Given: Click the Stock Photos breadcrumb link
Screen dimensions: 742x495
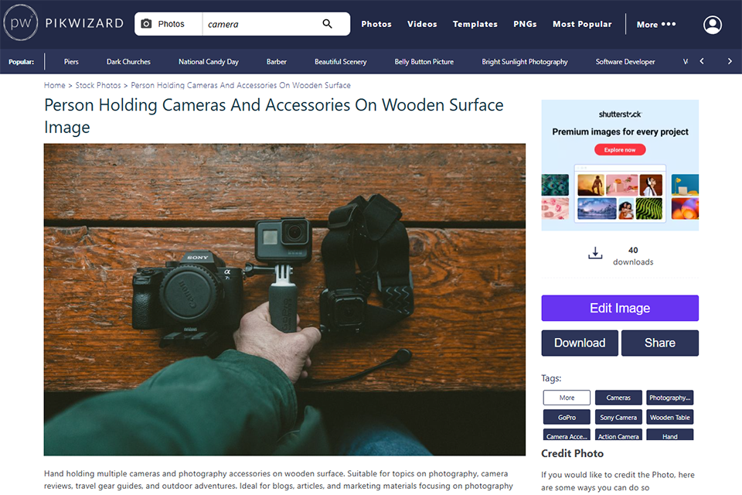Looking at the screenshot, I should tap(98, 85).
